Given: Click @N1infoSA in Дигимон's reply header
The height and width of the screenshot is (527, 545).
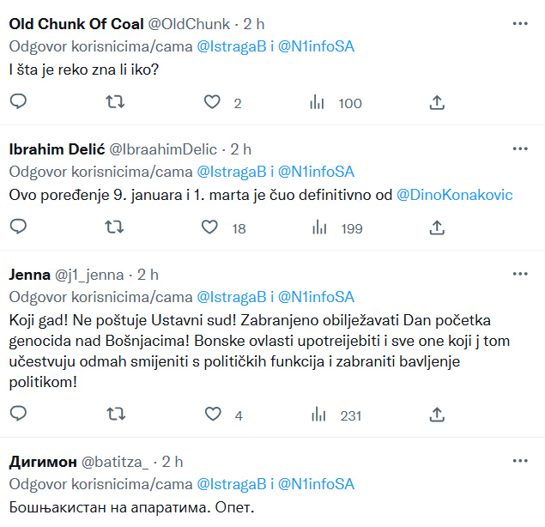Looking at the screenshot, I should (318, 484).
